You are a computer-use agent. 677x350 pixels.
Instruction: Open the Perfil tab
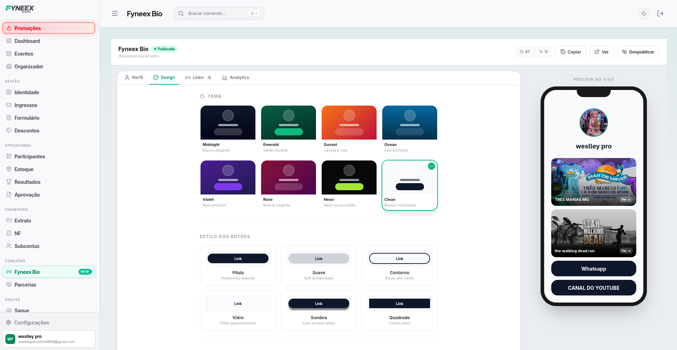pyautogui.click(x=134, y=78)
